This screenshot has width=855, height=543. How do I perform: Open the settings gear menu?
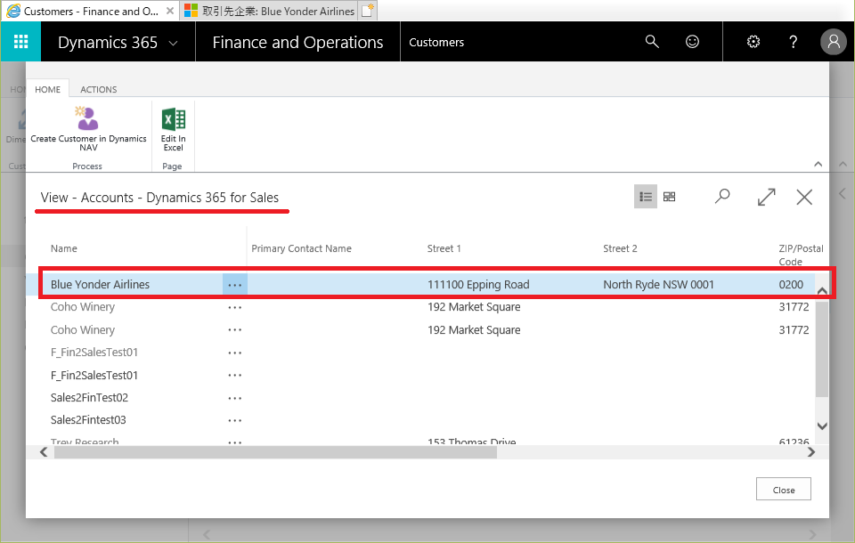pos(753,42)
